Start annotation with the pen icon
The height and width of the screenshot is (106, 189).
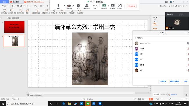click(x=120, y=6)
